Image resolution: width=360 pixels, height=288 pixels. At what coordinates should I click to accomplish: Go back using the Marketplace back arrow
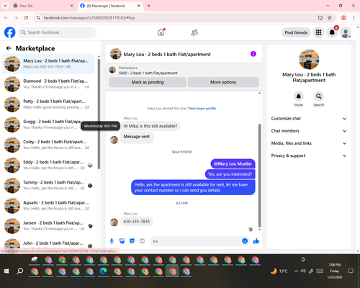pos(9,48)
